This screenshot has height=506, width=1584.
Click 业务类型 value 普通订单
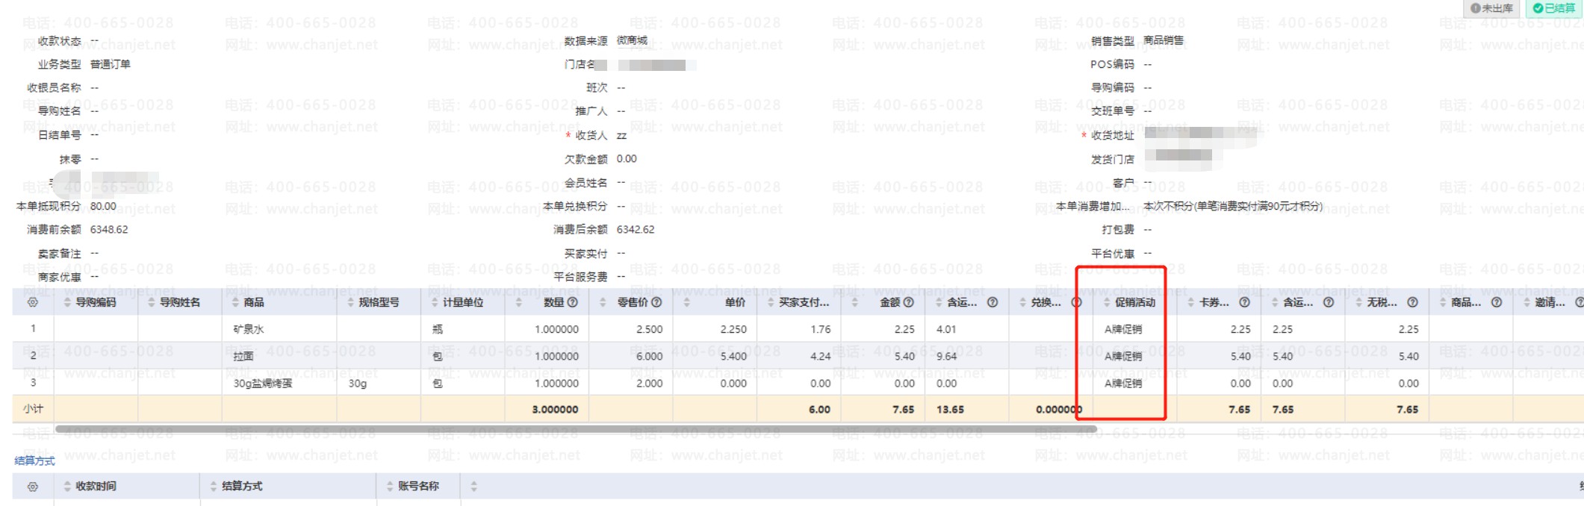click(x=111, y=64)
